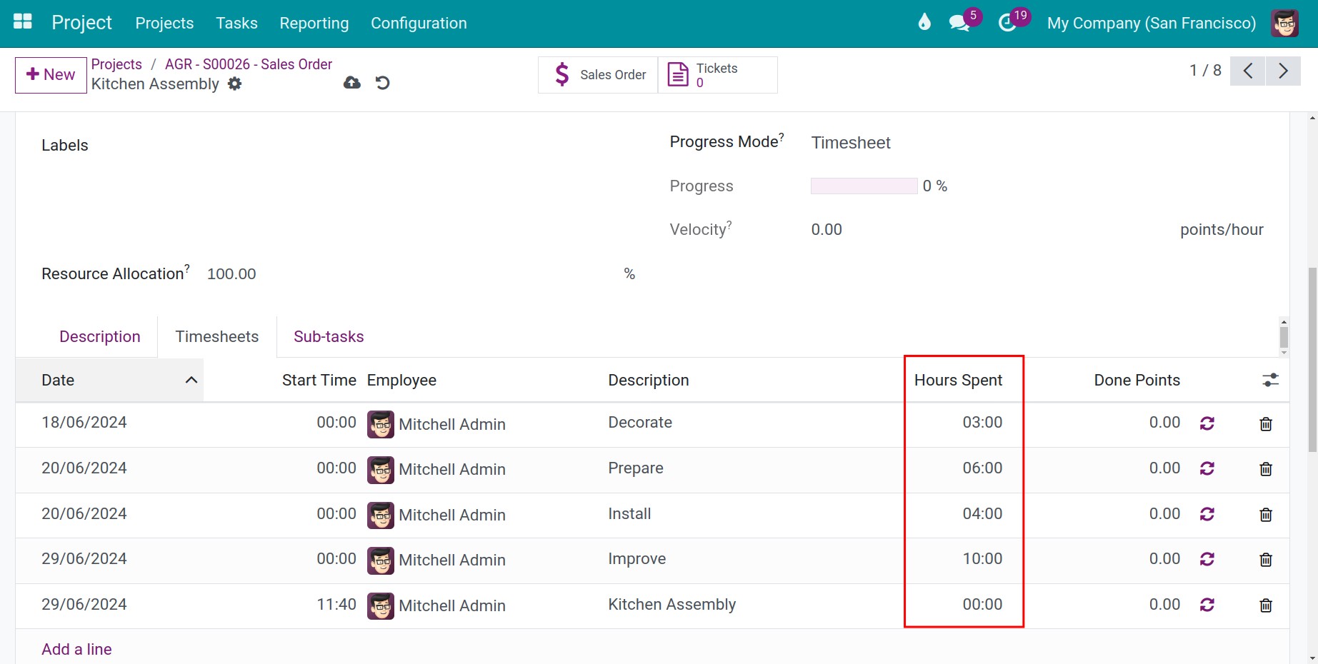The height and width of the screenshot is (664, 1318).
Task: Go to next record arrow
Action: pyautogui.click(x=1283, y=71)
